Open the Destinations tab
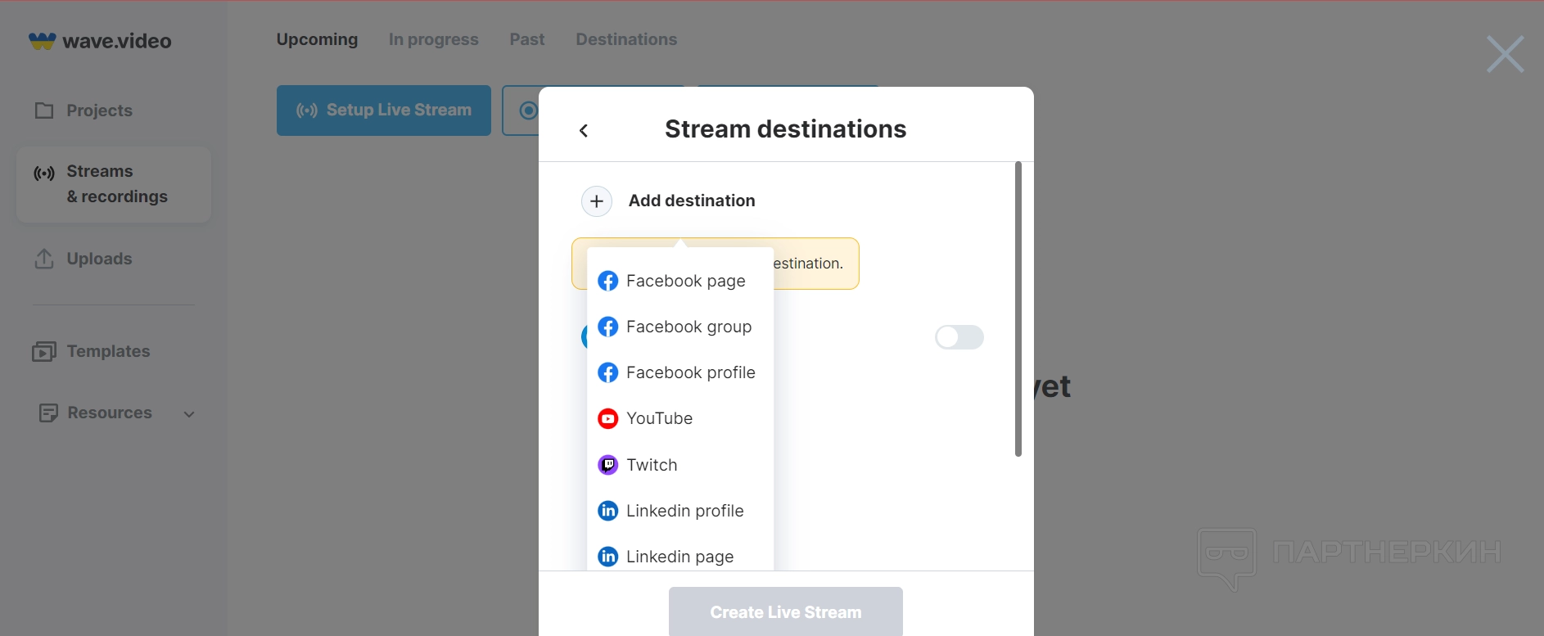 click(x=626, y=39)
